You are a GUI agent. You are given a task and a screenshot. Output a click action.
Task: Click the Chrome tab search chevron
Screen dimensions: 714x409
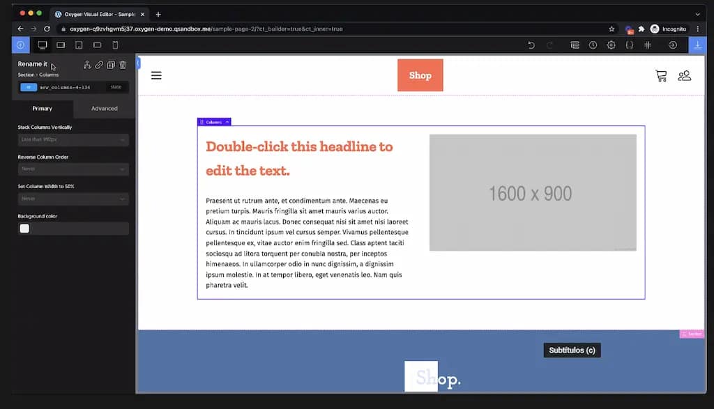(x=697, y=14)
